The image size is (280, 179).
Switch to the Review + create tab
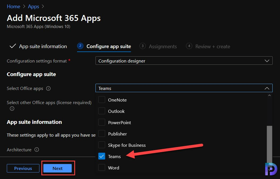(x=208, y=46)
